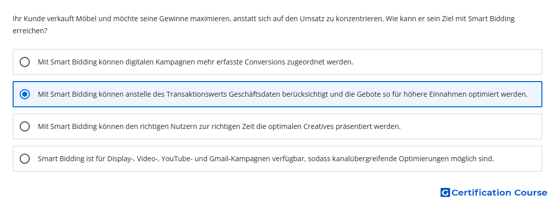The image size is (555, 202).
Task: Select the radio button for 'mehr erfasste Conversions'
Action: 24,62
